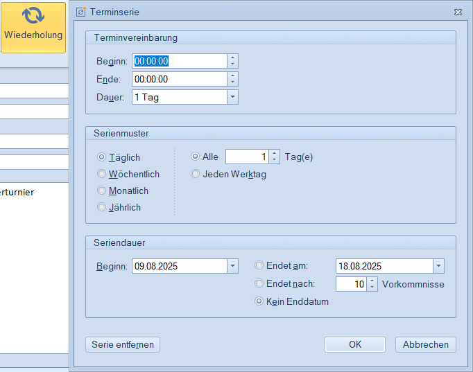Choose the Endet nach option
This screenshot has height=372, width=473.
point(259,283)
